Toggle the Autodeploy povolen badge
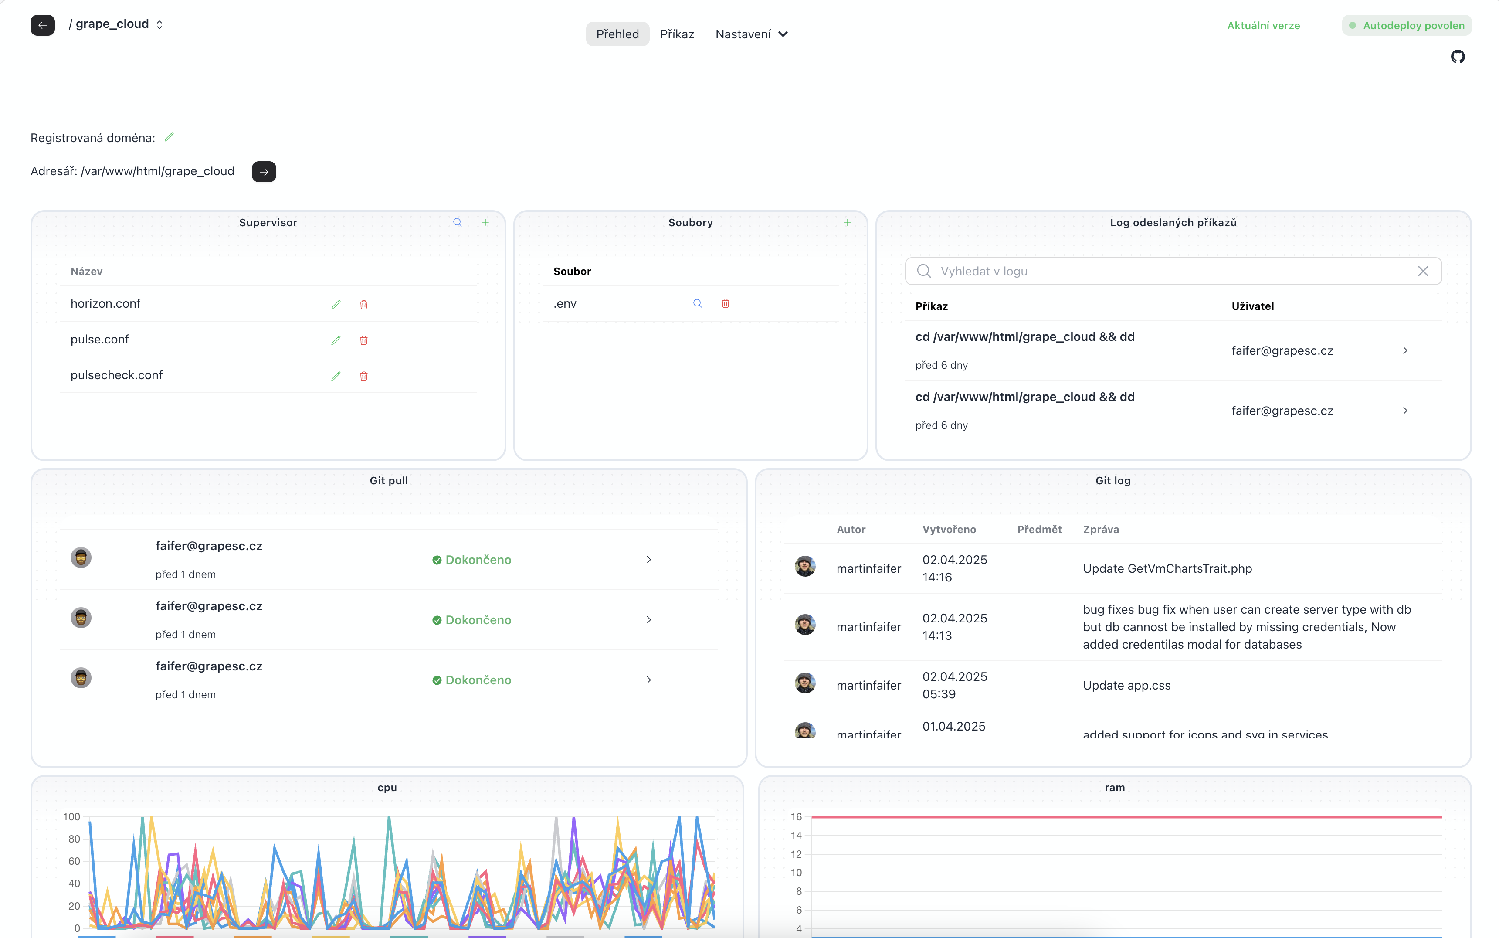This screenshot has width=1499, height=938. [x=1406, y=25]
